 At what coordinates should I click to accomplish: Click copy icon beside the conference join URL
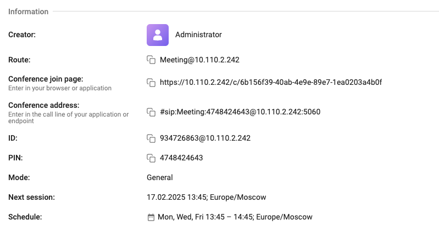point(151,83)
